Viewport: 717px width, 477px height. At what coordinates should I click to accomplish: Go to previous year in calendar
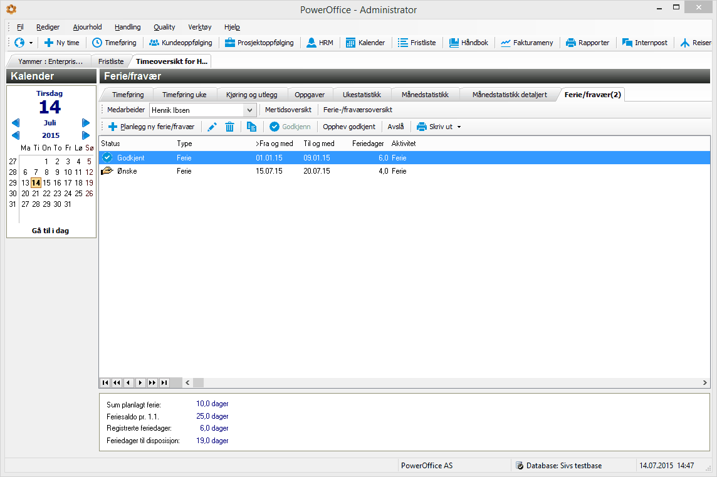tap(16, 135)
